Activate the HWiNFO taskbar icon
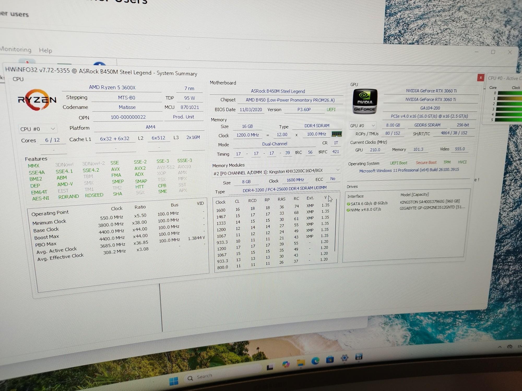 pos(359,356)
